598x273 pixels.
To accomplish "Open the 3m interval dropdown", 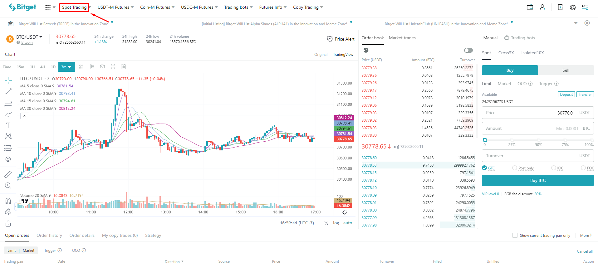I will 66,67.
